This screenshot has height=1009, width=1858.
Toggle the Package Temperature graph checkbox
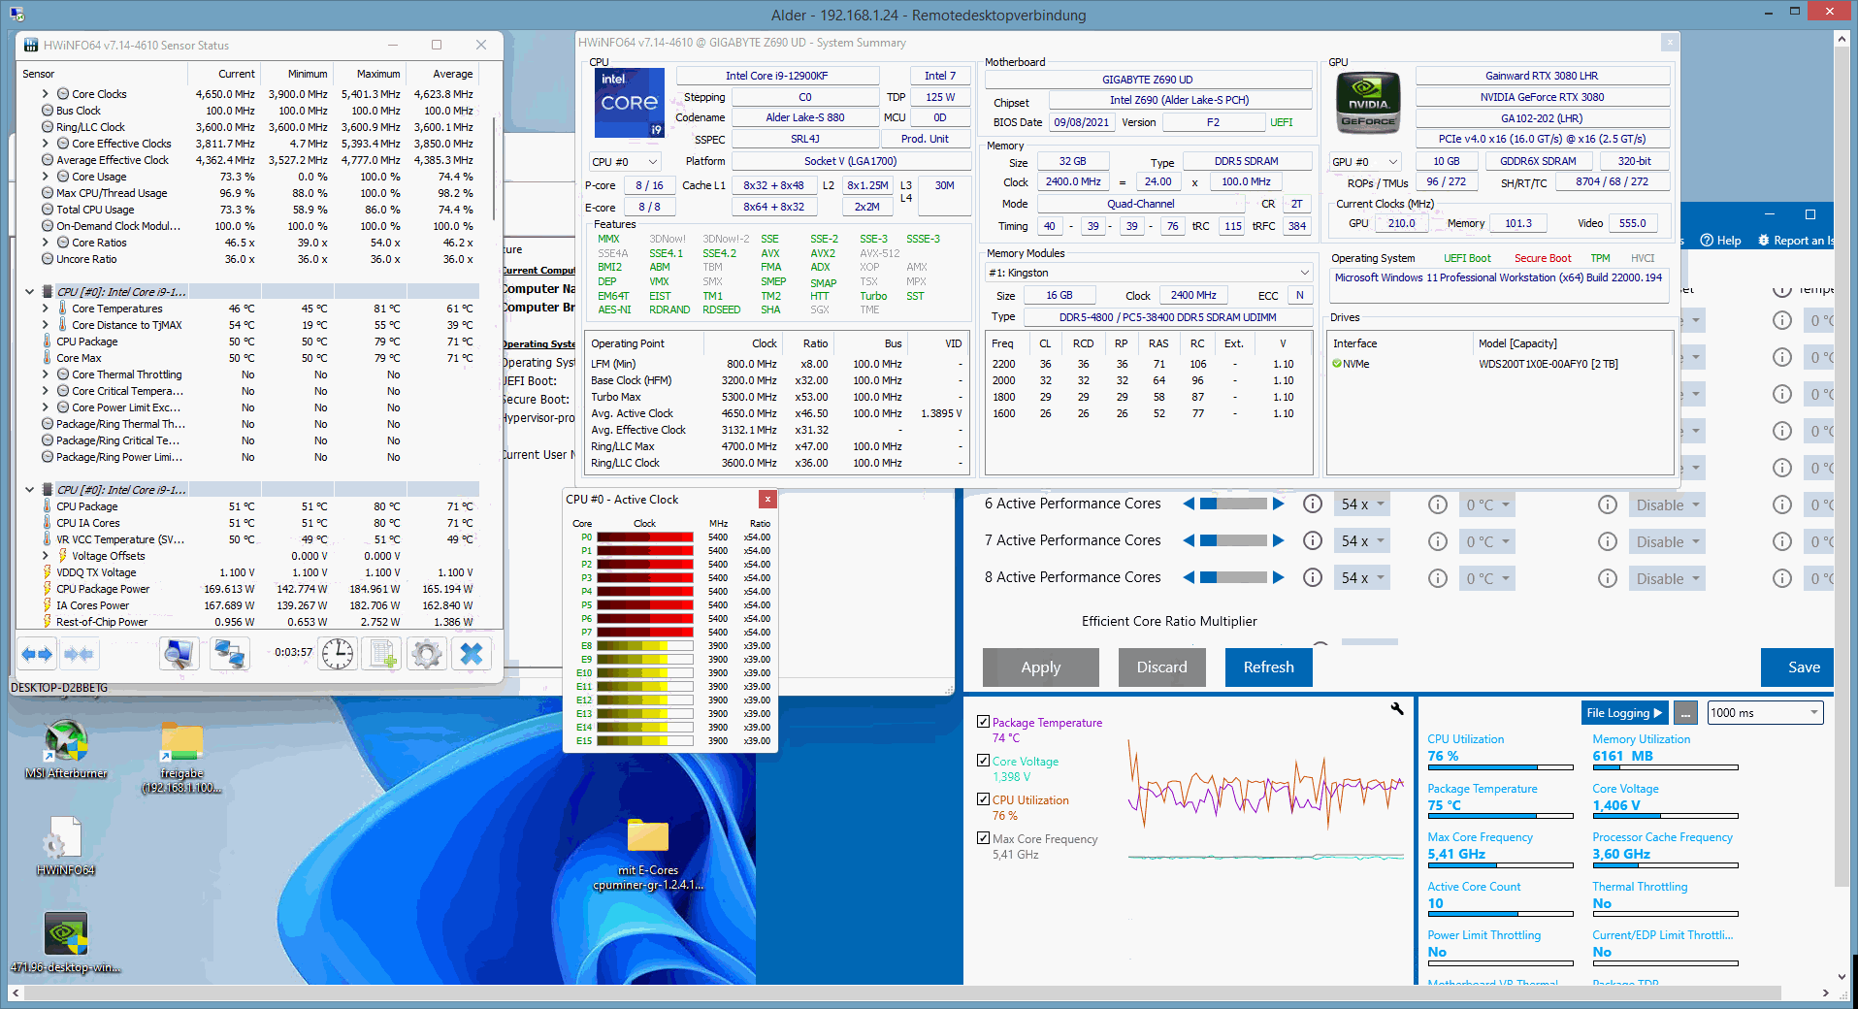[983, 722]
